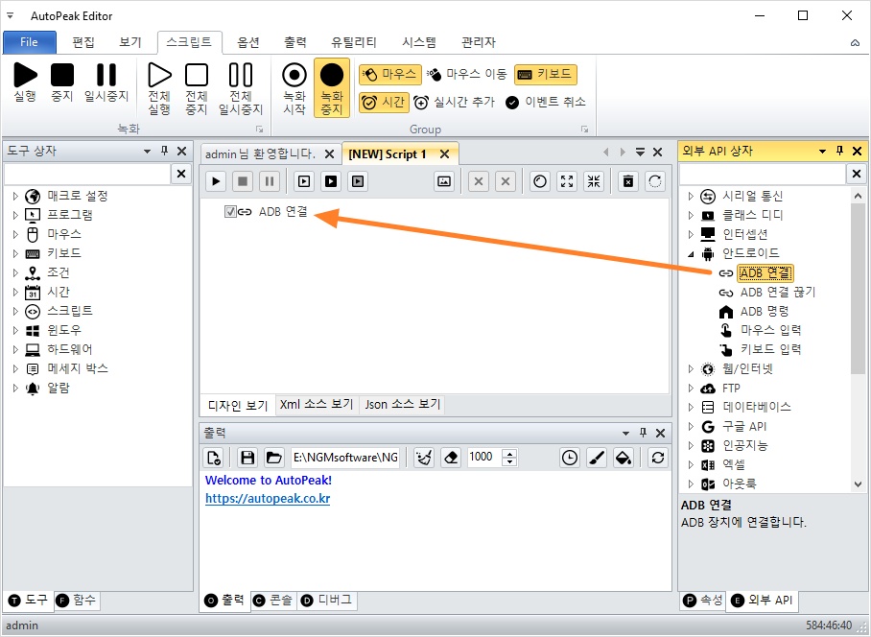Click the 이벤트 취소 checkmark button
Image resolution: width=871 pixels, height=637 pixels.
point(546,103)
